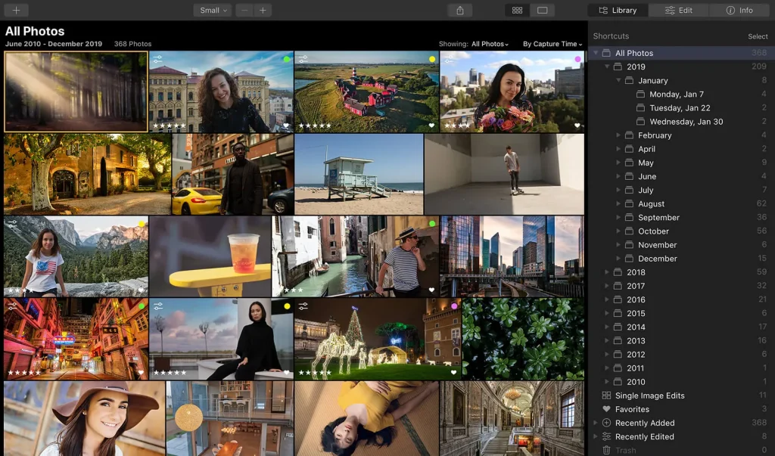Viewport: 775px width, 456px height.
Task: Switch to single image view icon
Action: coord(542,11)
